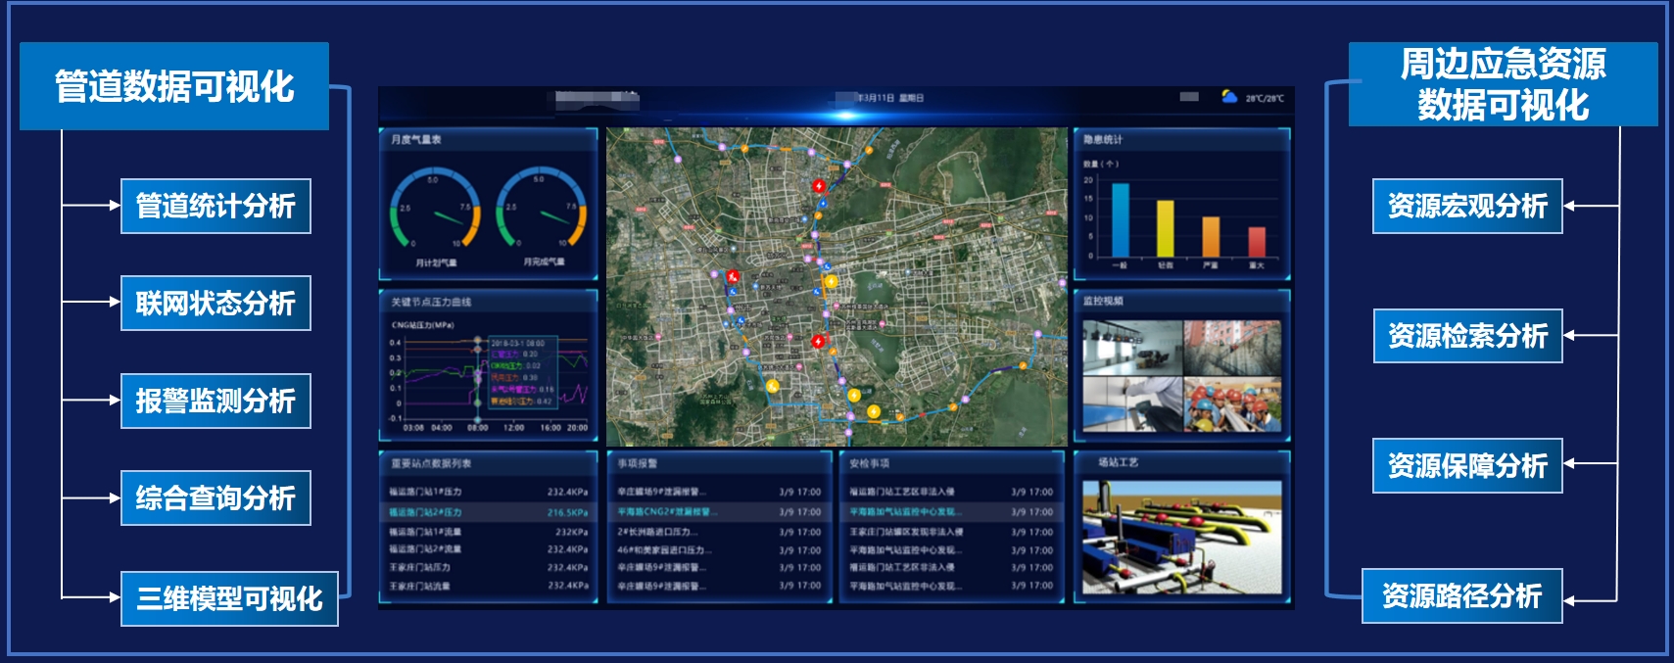Select the highlighted 216.5KPa station data row
Image resolution: width=1674 pixels, height=663 pixels.
pyautogui.click(x=488, y=512)
